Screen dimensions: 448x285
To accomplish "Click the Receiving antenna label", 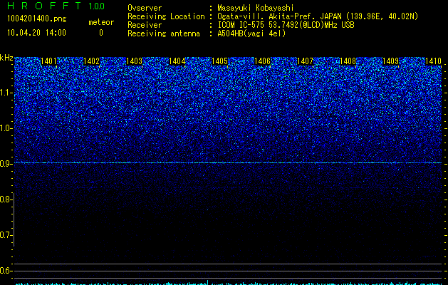I will point(164,33).
